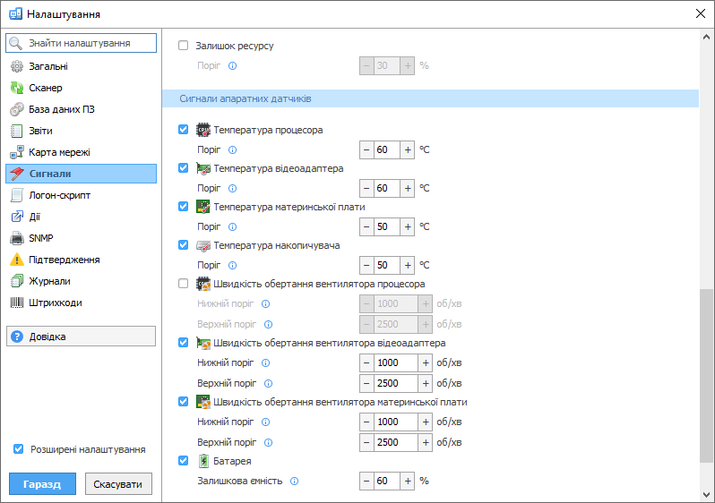
Task: Open Карта мережі settings section
Action: pyautogui.click(x=59, y=152)
